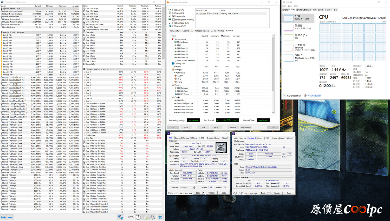
Task: Open Tools dropdown arrow in Mainboard CPU-Z window
Action: point(269,193)
